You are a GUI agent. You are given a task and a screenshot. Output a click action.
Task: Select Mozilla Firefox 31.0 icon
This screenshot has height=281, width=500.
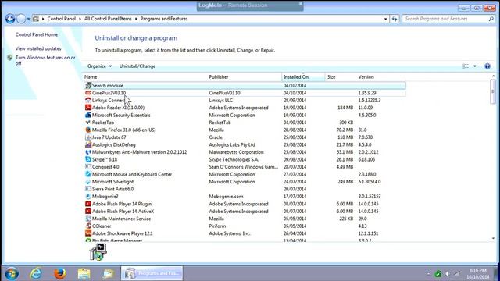click(x=88, y=130)
